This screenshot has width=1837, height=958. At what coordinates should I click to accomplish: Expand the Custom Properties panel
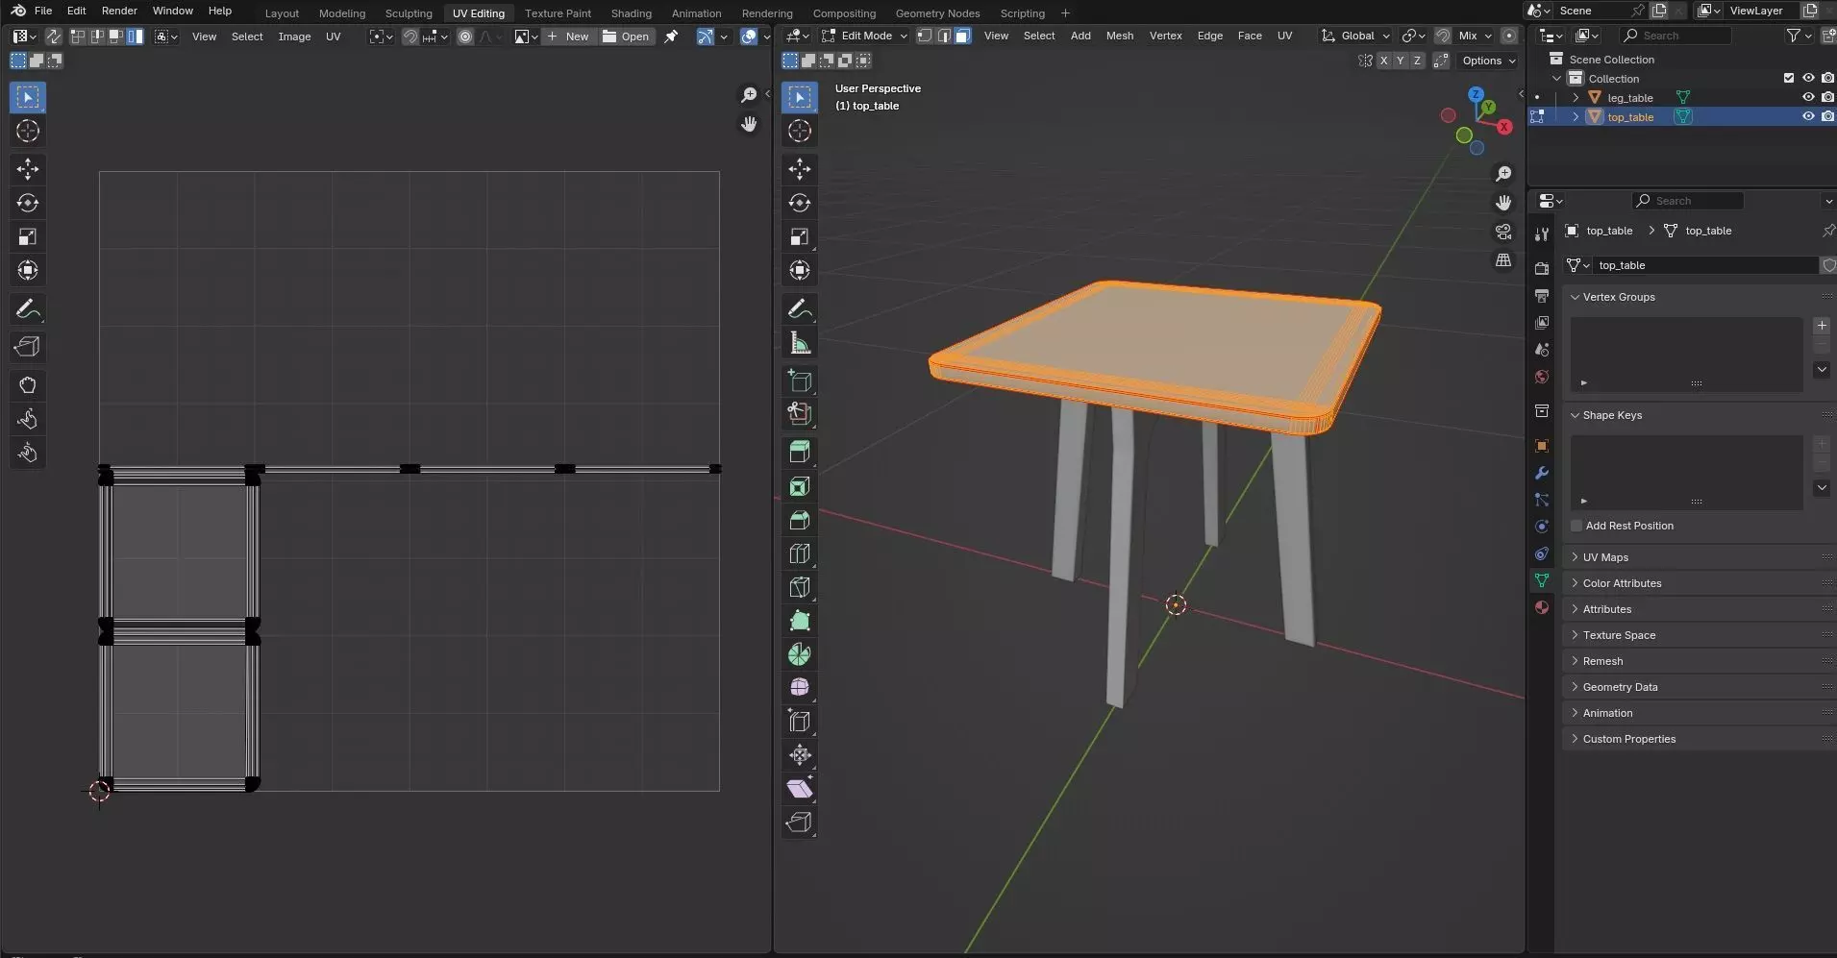coord(1698,739)
